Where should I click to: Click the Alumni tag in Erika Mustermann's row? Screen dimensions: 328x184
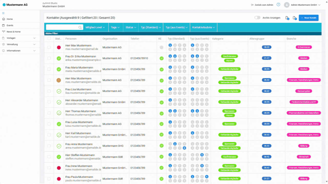tap(229, 61)
